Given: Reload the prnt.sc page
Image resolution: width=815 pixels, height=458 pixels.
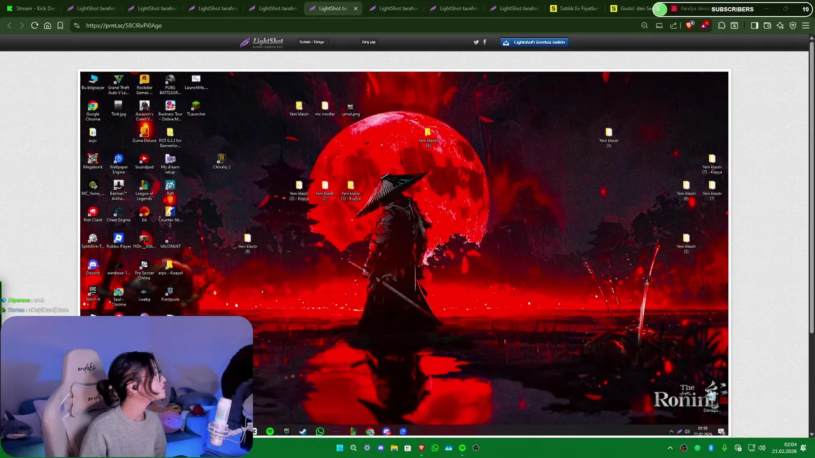Looking at the screenshot, I should pos(34,25).
